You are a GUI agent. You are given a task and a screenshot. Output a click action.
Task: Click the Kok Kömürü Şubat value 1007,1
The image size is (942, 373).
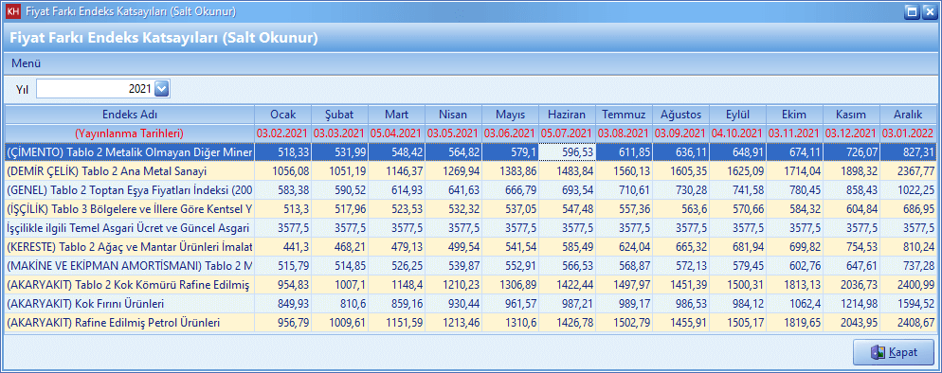(339, 285)
